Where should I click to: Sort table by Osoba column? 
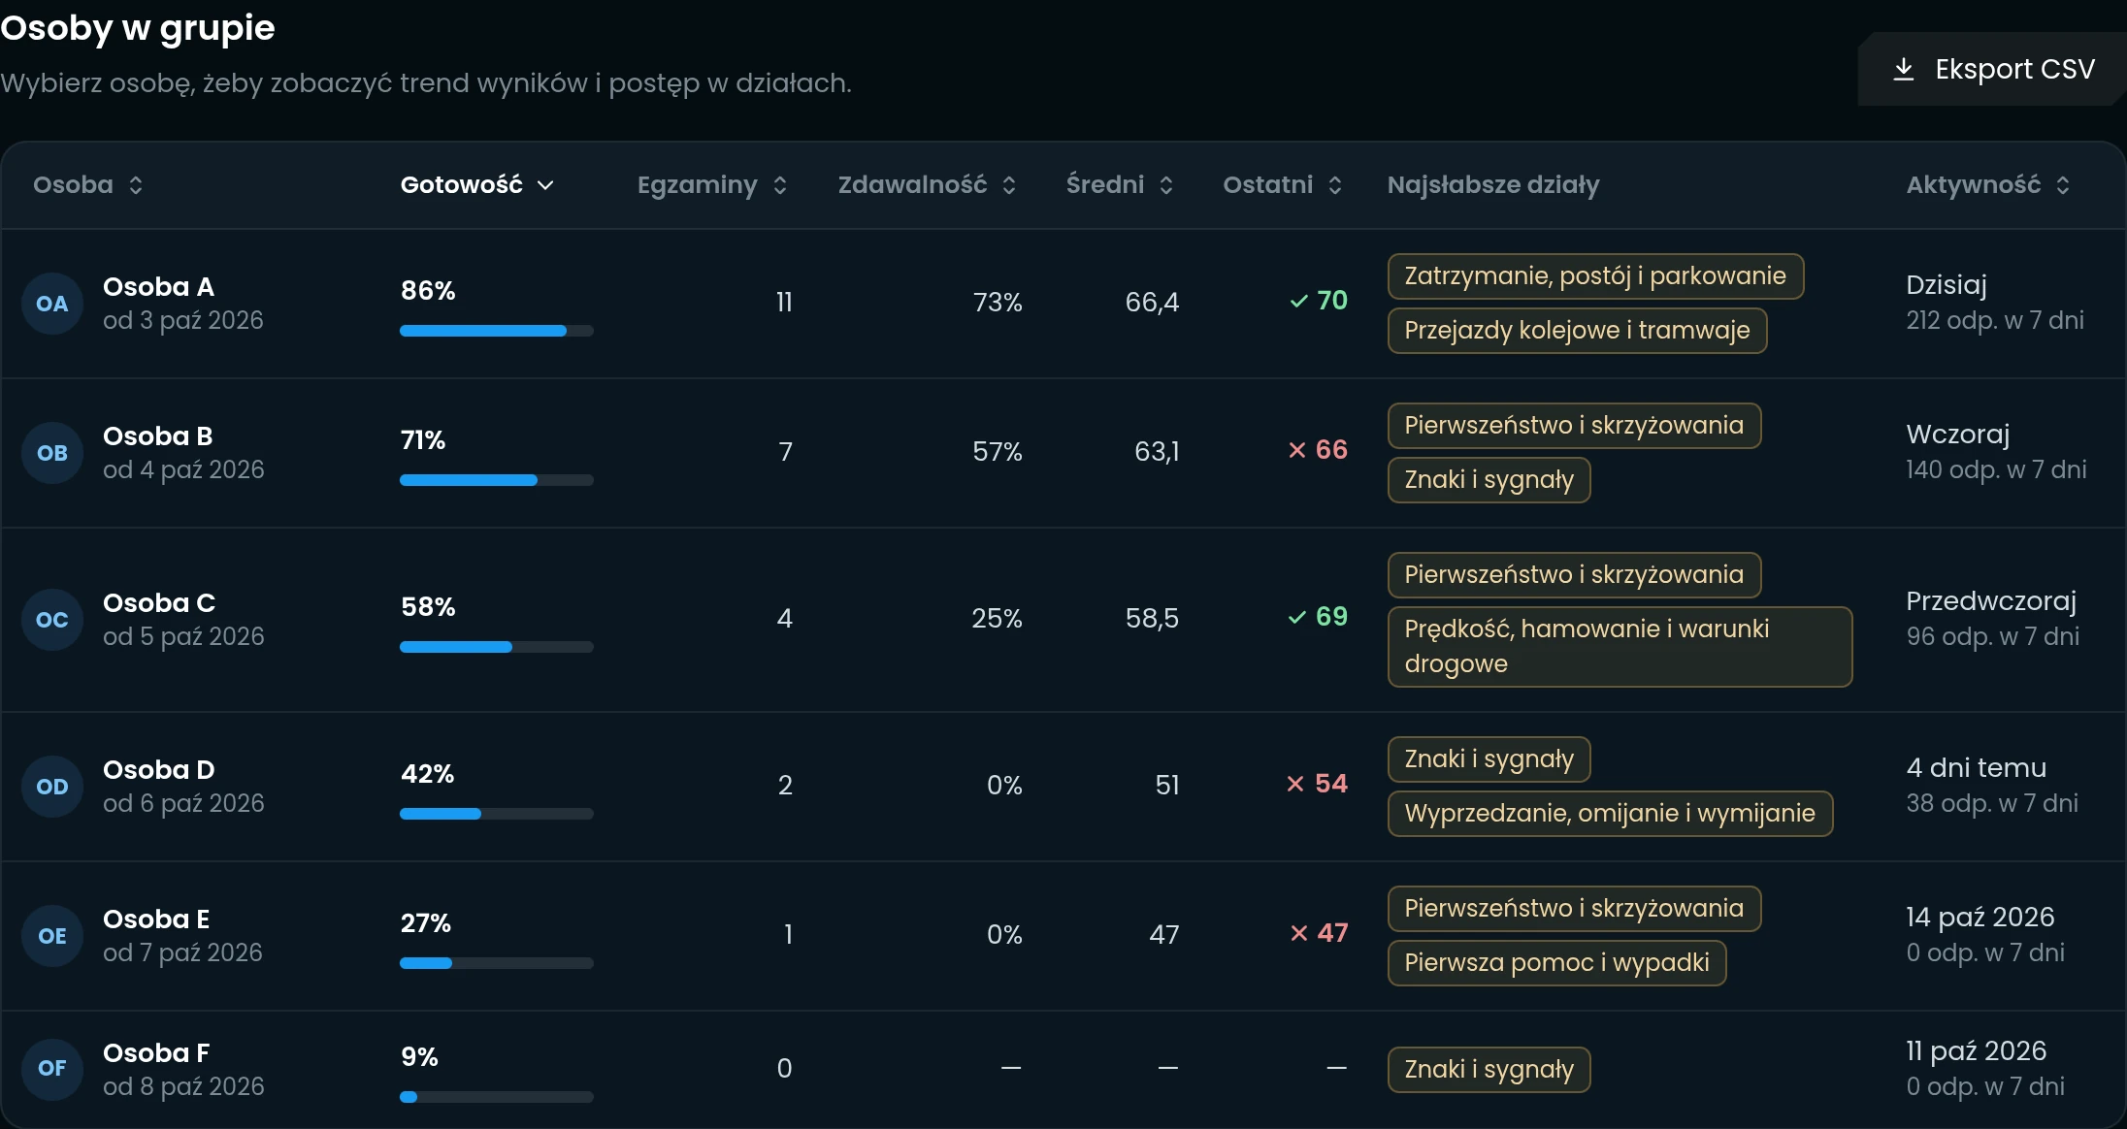point(88,184)
